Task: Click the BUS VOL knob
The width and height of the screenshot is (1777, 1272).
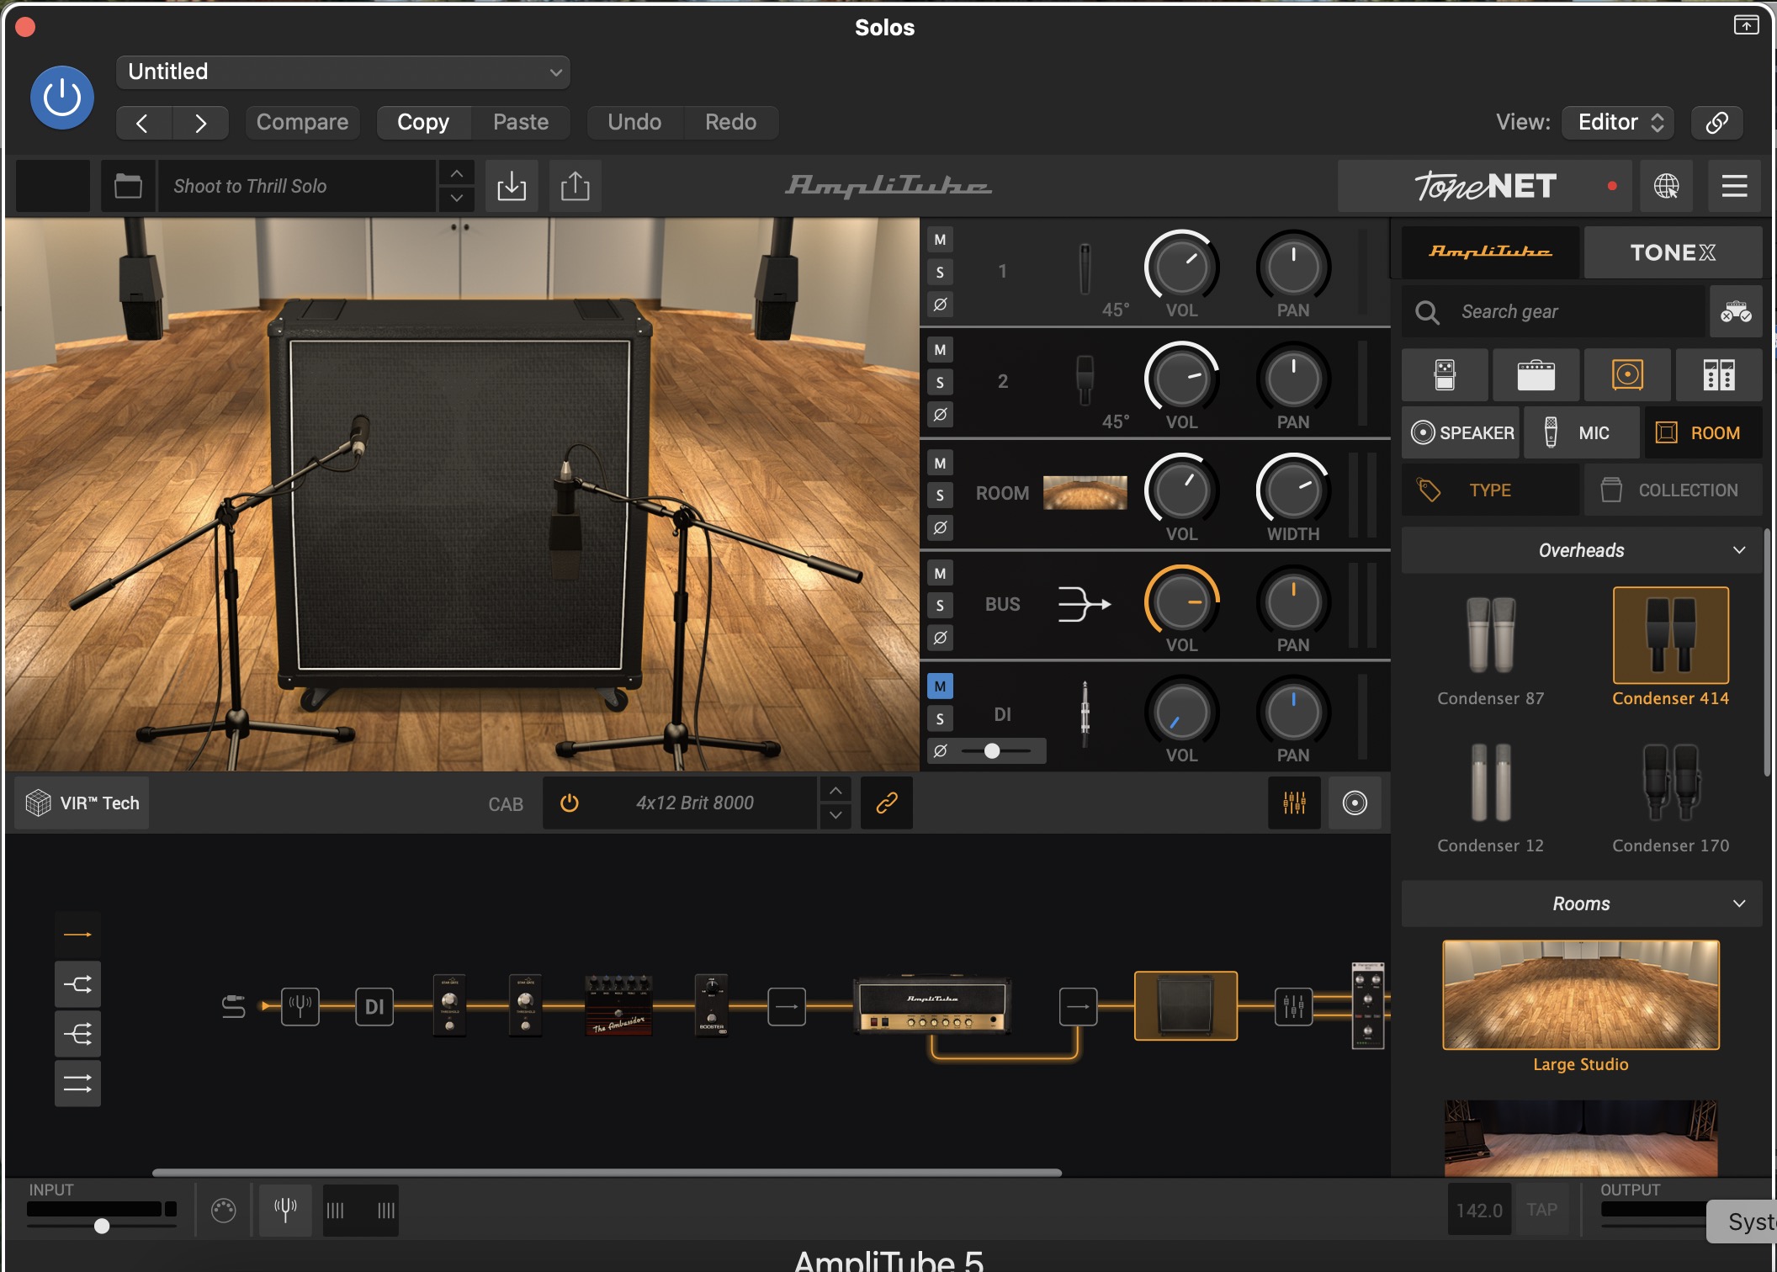Action: point(1182,603)
